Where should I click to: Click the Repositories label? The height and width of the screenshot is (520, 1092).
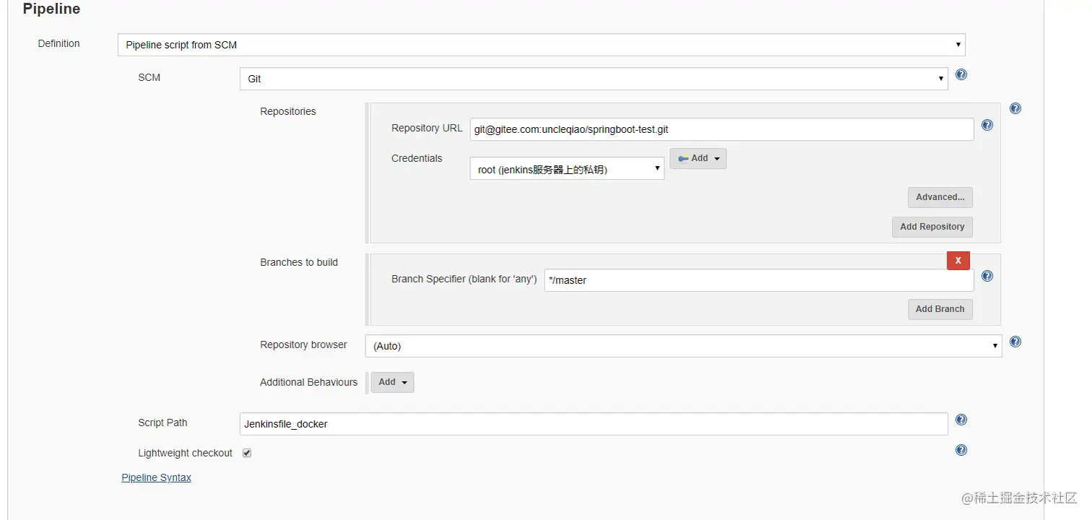[288, 111]
